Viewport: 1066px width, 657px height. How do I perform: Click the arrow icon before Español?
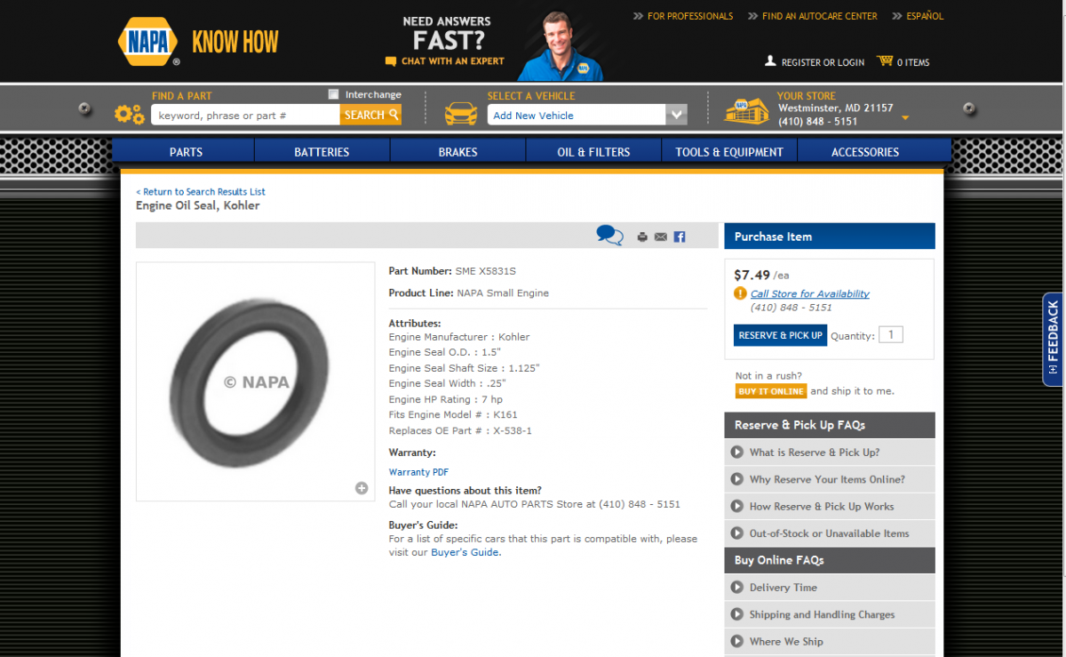point(898,16)
